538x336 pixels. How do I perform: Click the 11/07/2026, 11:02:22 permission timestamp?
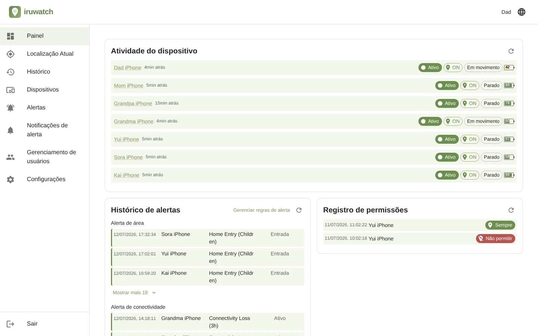click(x=346, y=225)
